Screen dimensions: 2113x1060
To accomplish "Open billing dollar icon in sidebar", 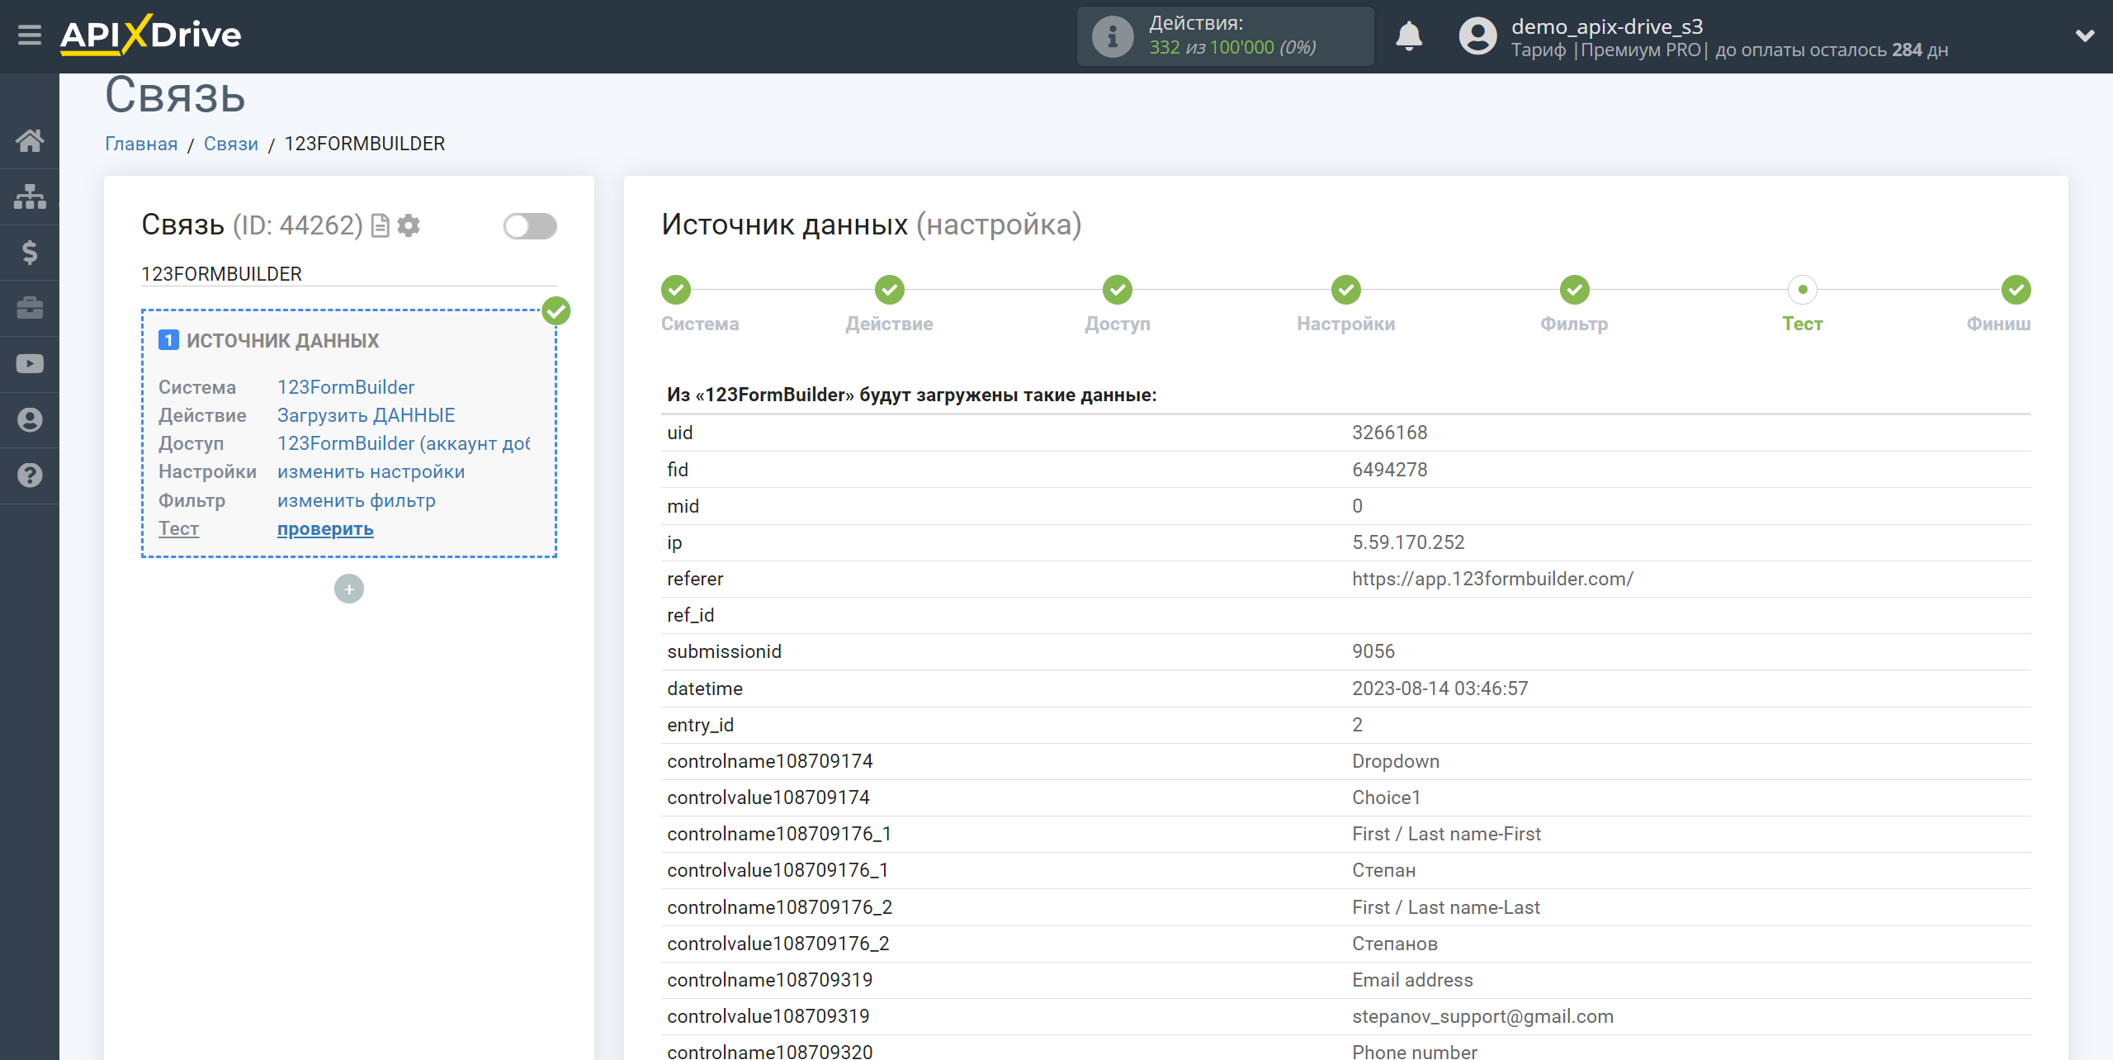I will click(x=30, y=253).
